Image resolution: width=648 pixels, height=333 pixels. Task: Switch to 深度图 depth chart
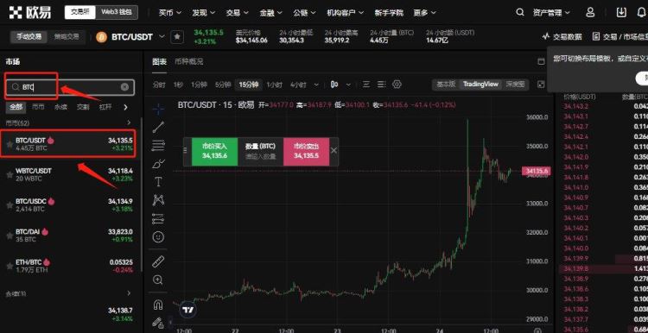tap(515, 85)
